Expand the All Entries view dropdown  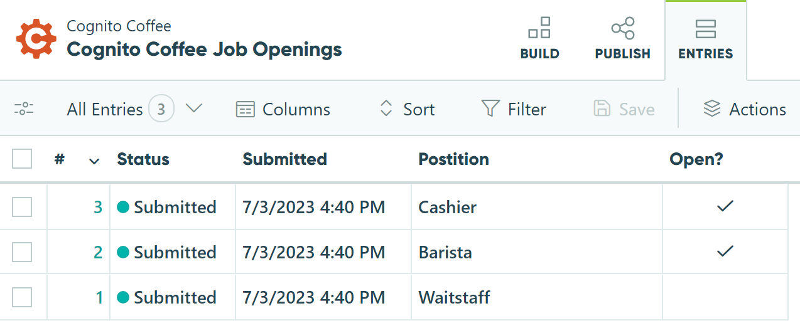point(194,108)
